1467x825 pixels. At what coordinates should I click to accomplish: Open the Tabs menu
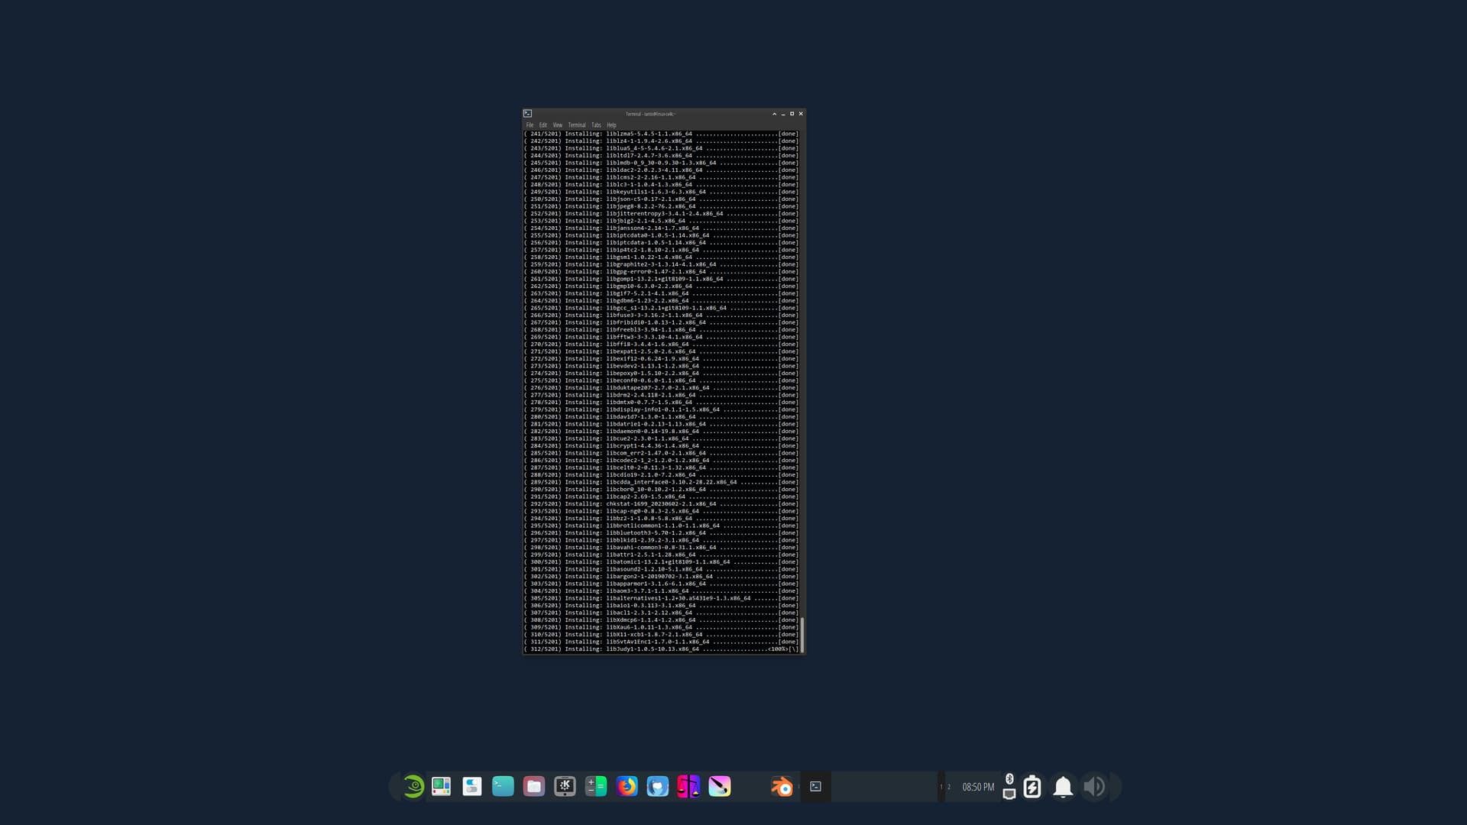(x=596, y=125)
